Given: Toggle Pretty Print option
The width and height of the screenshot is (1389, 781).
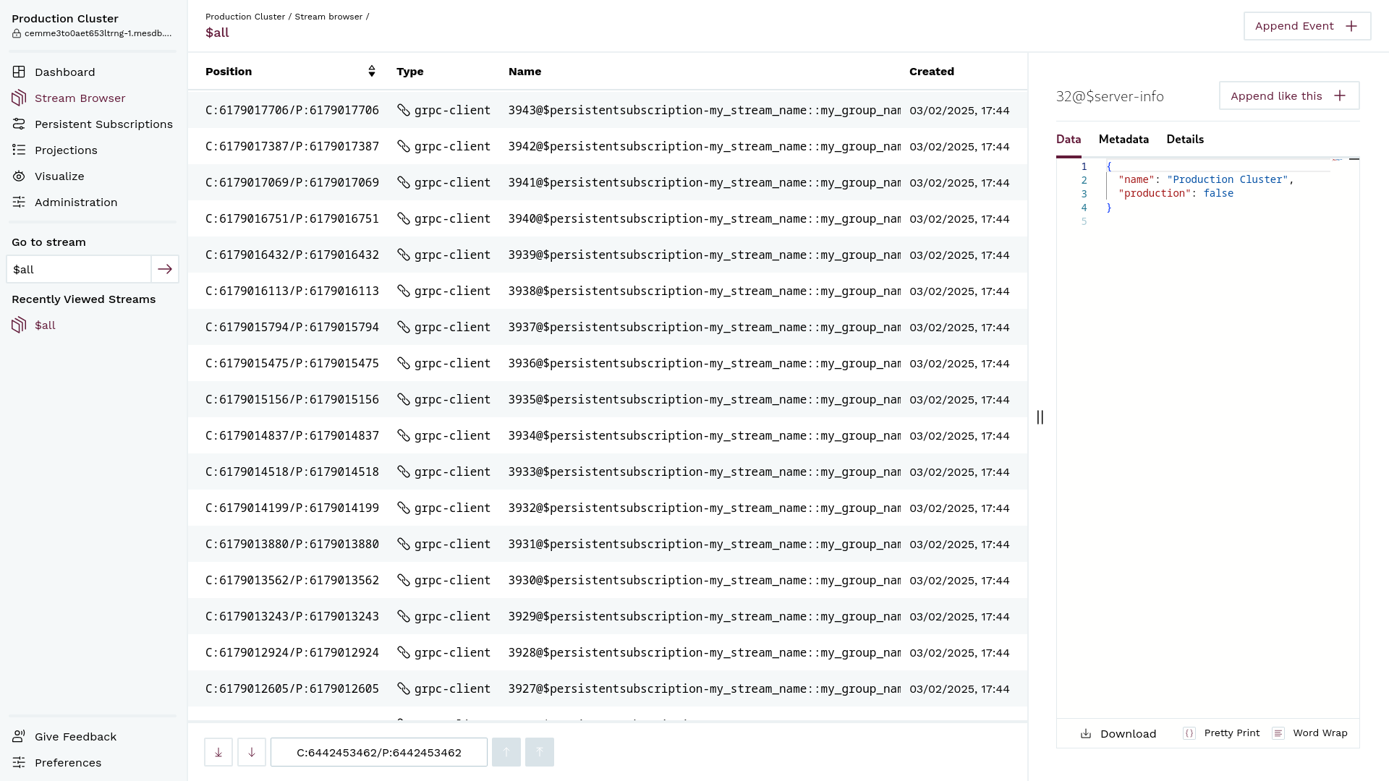Looking at the screenshot, I should click(1221, 733).
